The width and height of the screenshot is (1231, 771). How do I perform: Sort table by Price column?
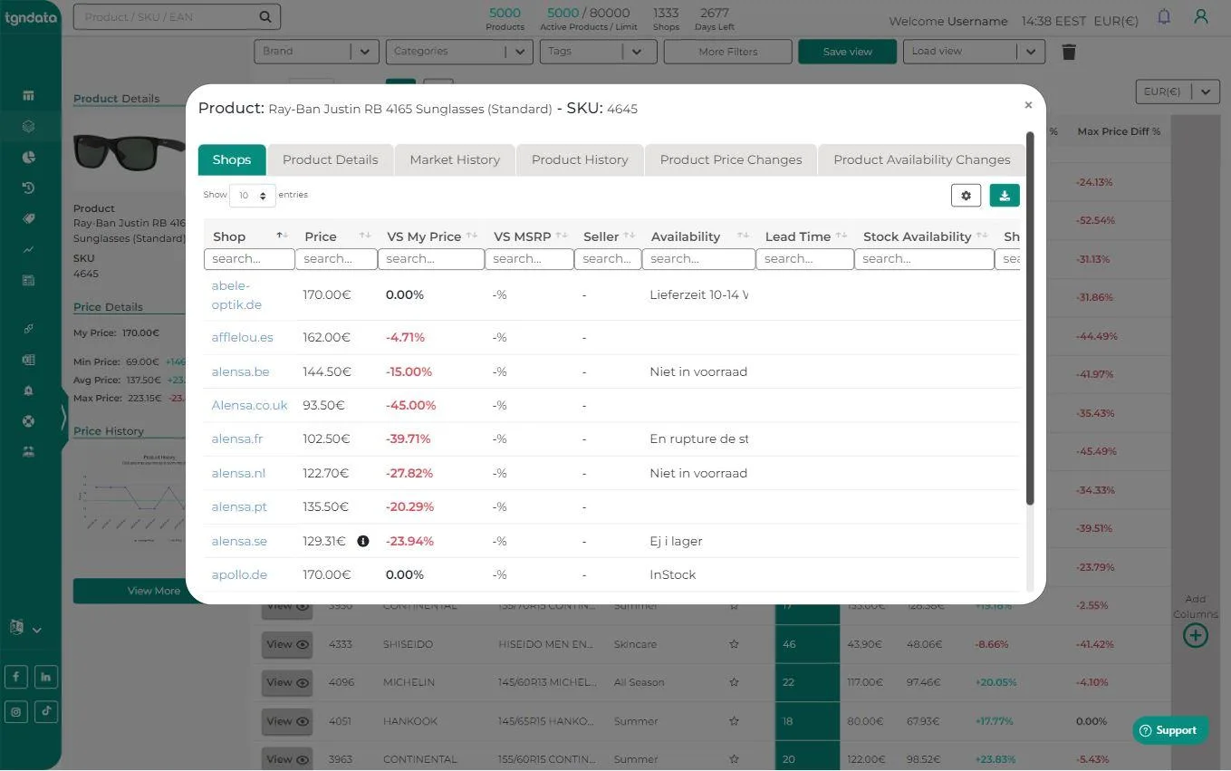(337, 236)
